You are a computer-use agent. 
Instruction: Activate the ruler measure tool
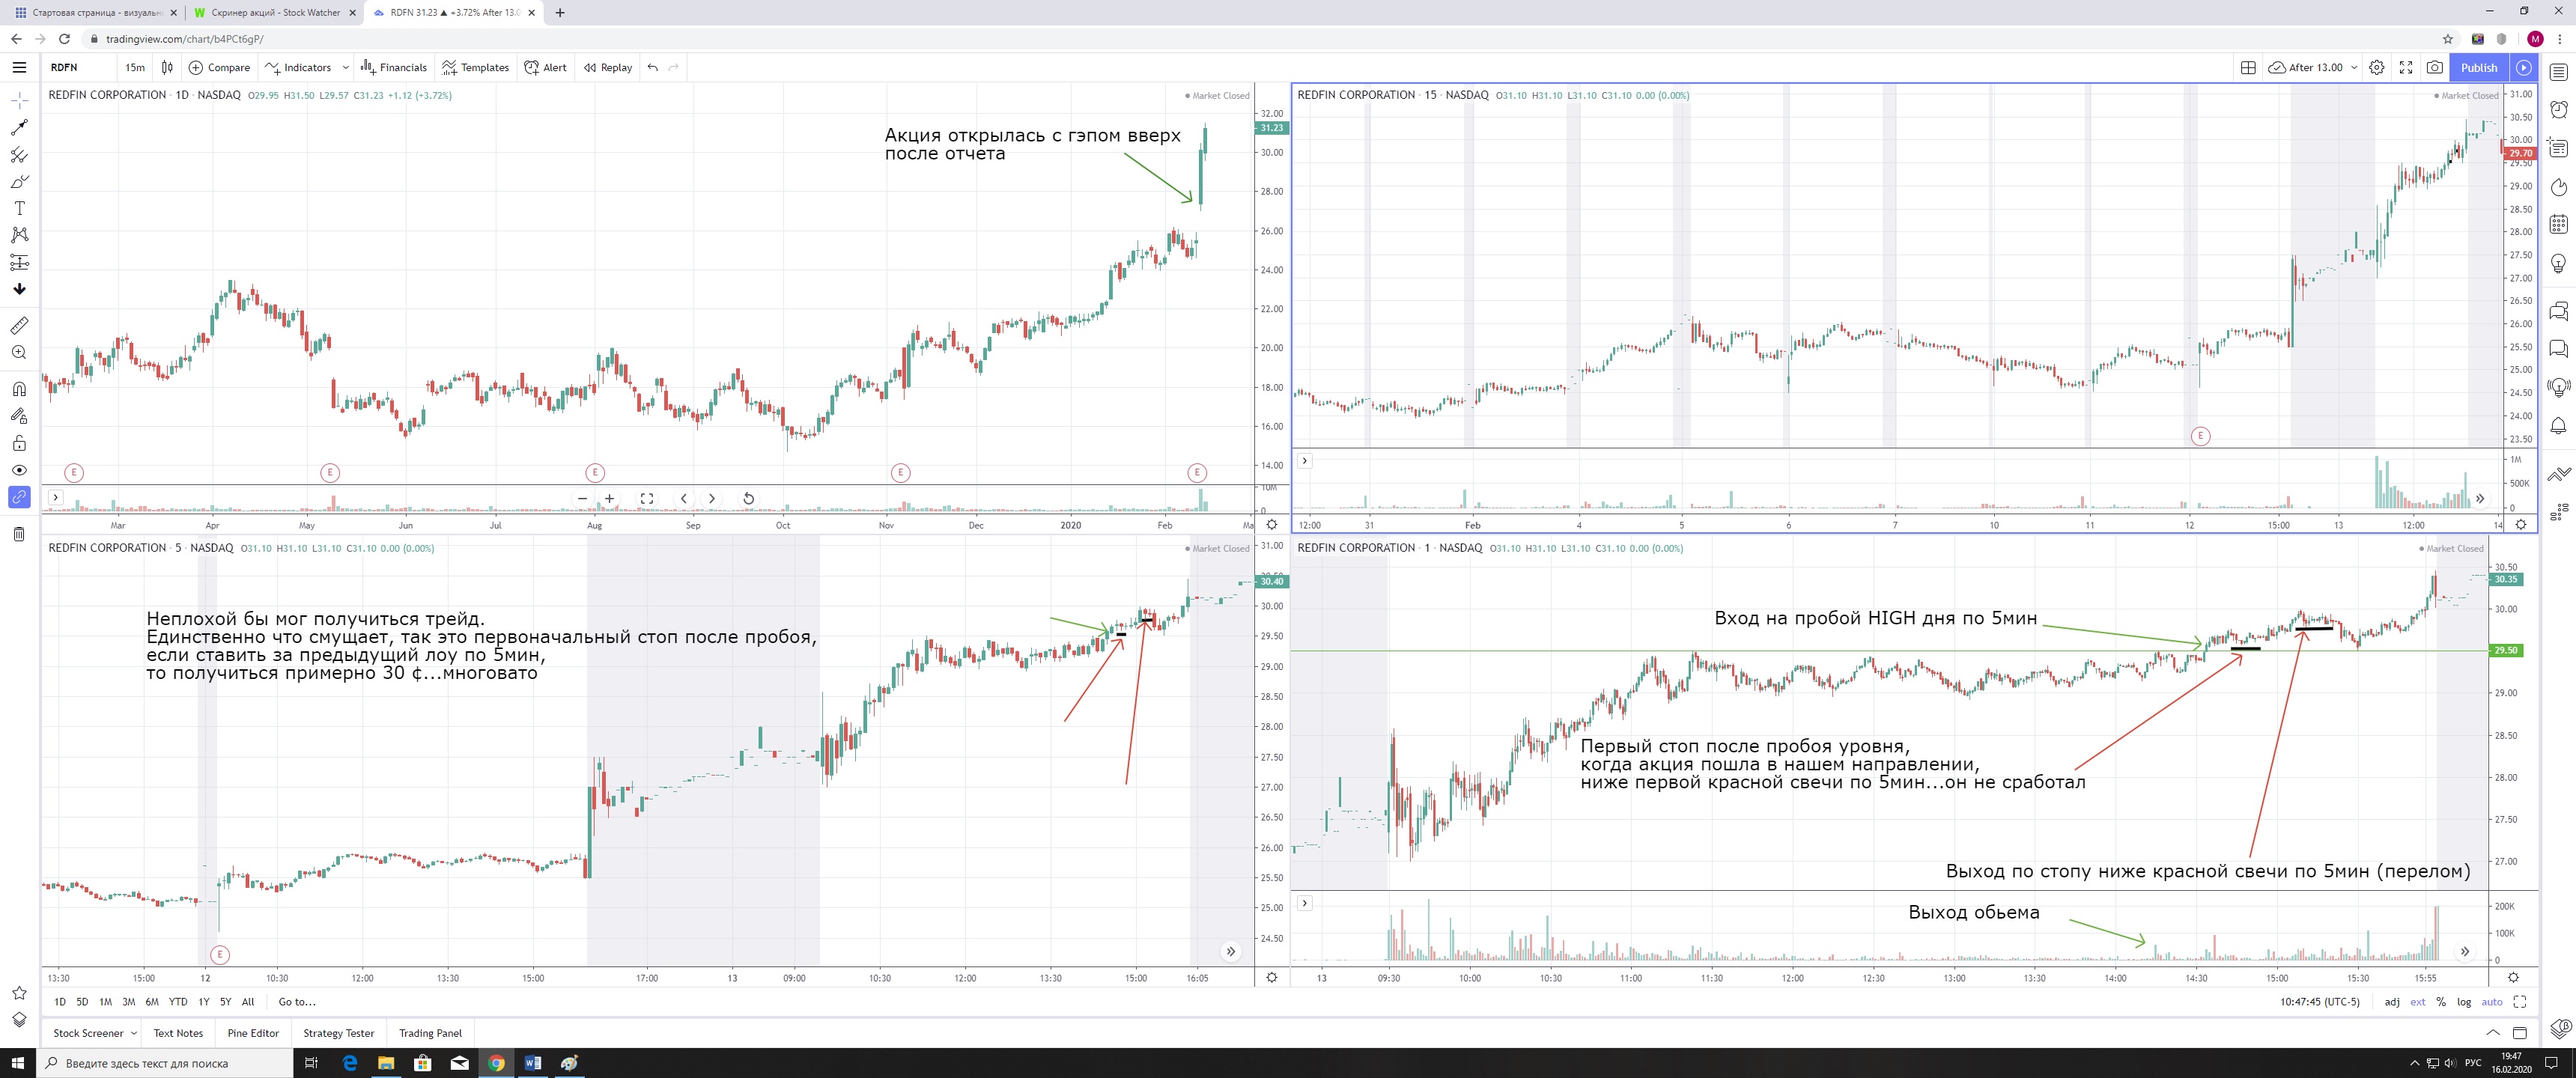19,326
